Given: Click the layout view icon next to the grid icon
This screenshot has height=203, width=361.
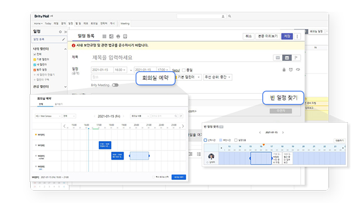Looking at the screenshot, I should [111, 36].
